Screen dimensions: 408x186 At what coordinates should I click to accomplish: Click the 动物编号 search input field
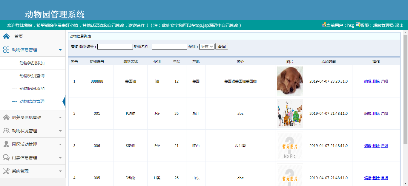pyautogui.click(x=115, y=46)
